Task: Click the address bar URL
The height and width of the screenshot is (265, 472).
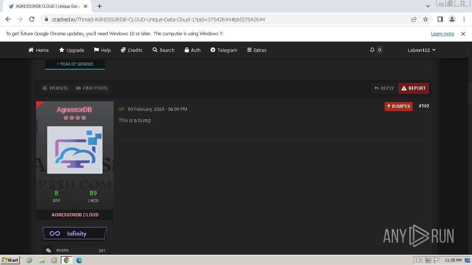Action: pos(159,19)
